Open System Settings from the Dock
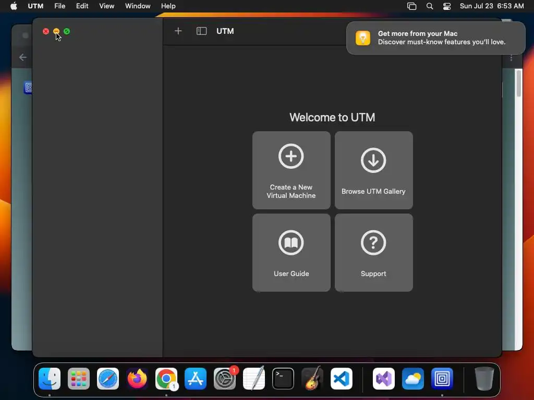 pyautogui.click(x=225, y=379)
